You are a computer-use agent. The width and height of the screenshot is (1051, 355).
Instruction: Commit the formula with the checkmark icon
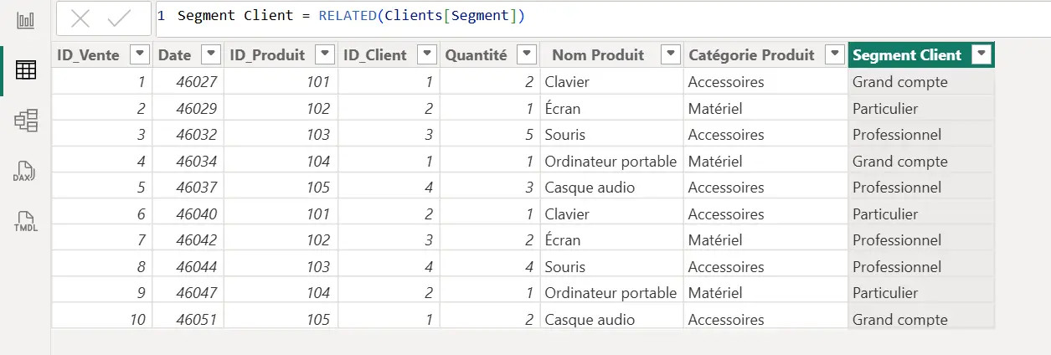pyautogui.click(x=120, y=18)
